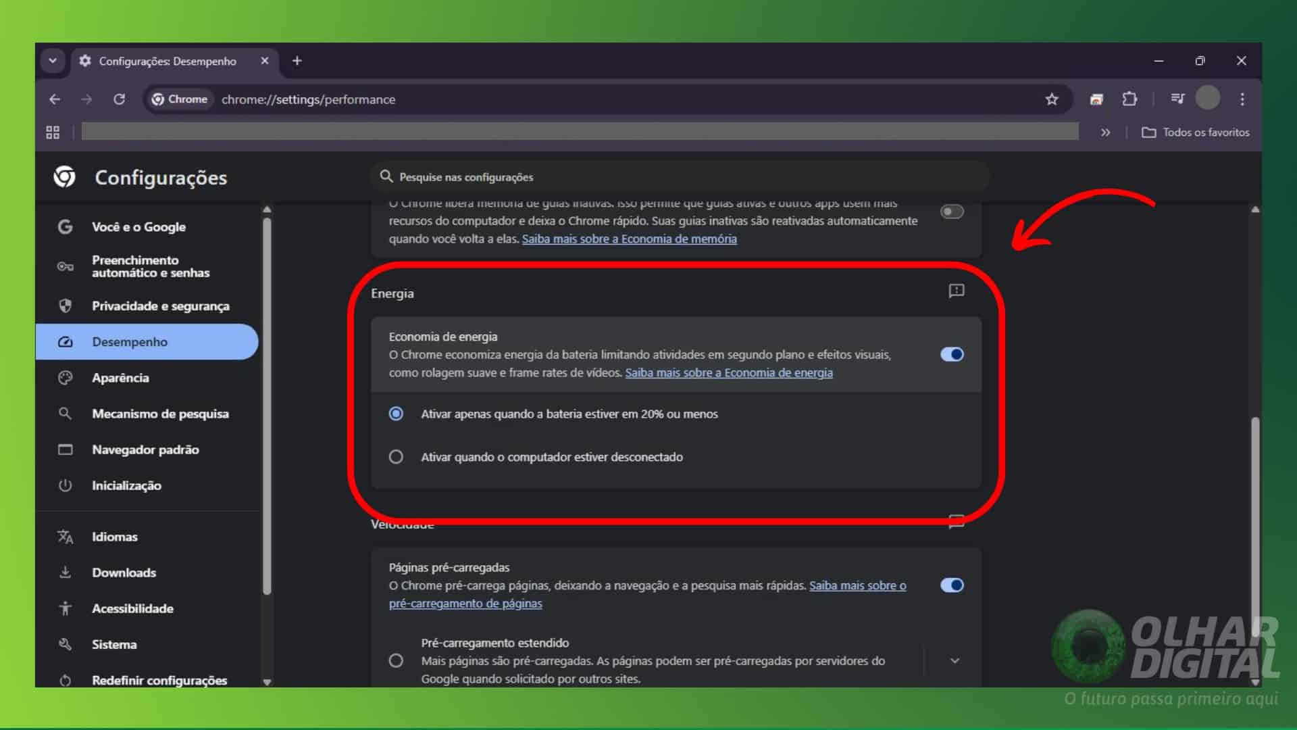This screenshot has height=730, width=1297.
Task: Send feedback for the Energia section
Action: click(x=957, y=291)
